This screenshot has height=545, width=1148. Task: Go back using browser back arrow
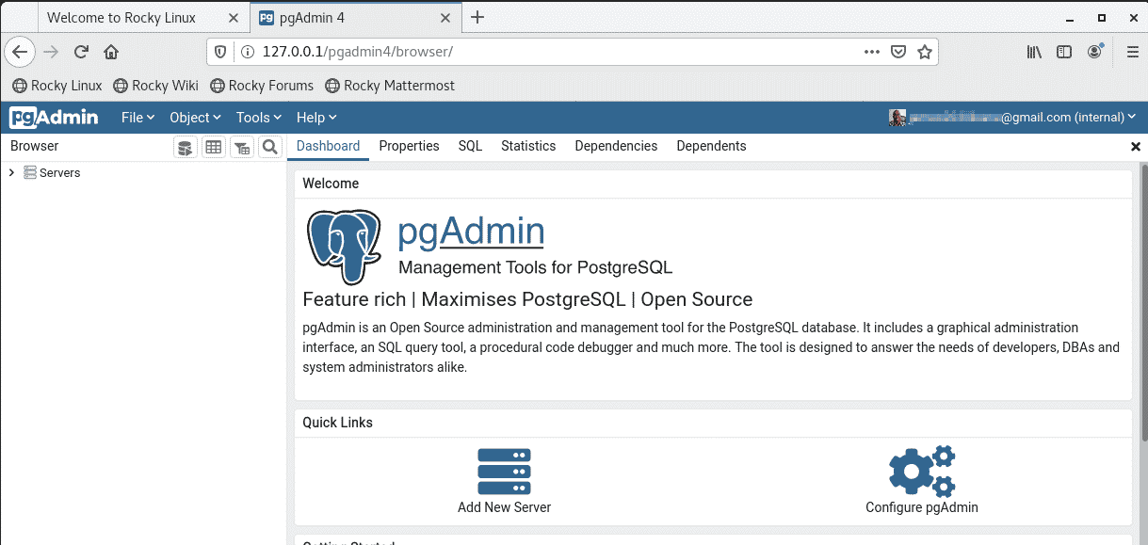click(x=20, y=53)
